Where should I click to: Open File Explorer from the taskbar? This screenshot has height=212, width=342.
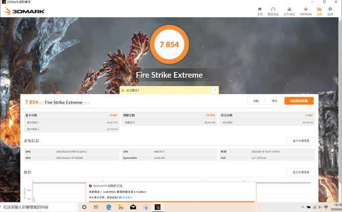click(120, 207)
